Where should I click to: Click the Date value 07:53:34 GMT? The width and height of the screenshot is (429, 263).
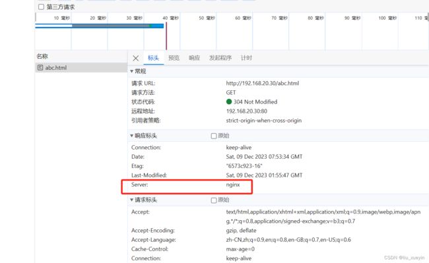coord(264,157)
